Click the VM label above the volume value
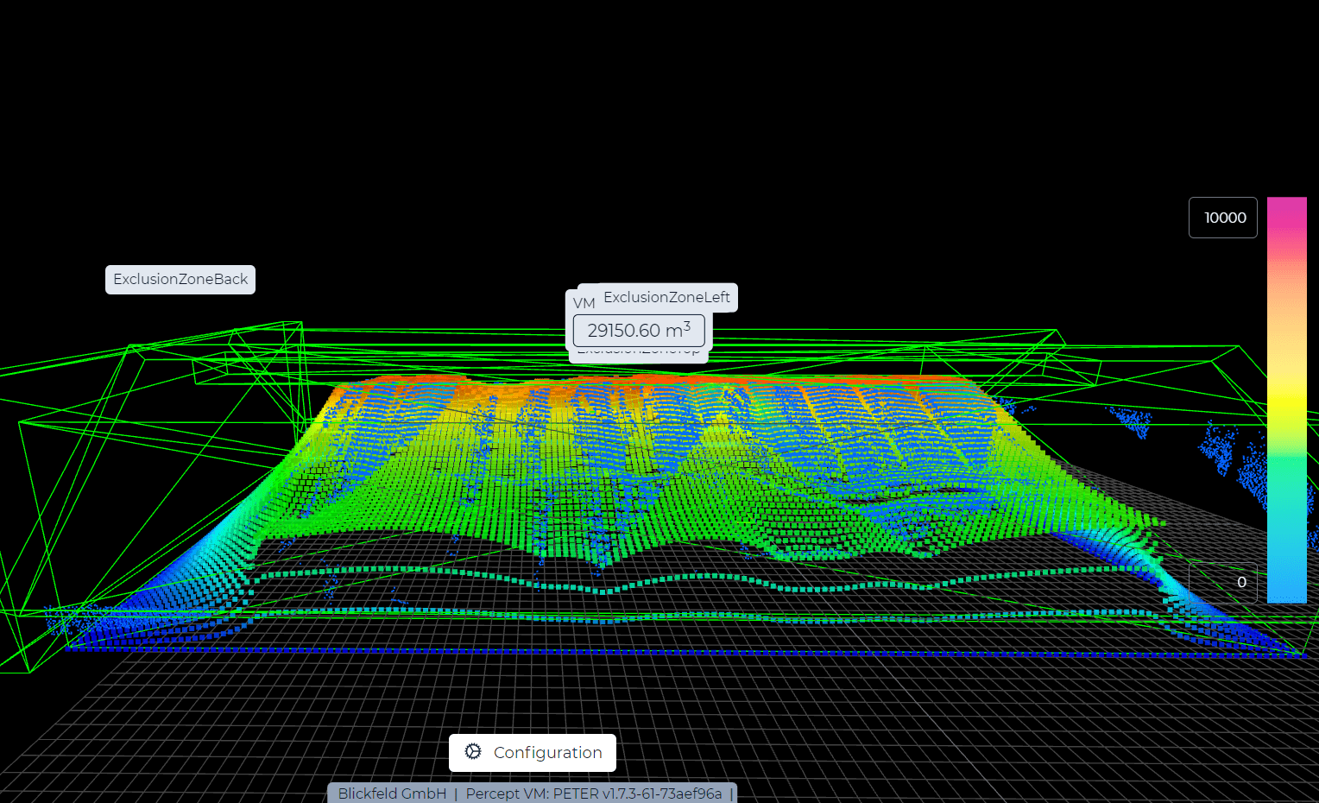Image resolution: width=1319 pixels, height=803 pixels. (x=584, y=304)
